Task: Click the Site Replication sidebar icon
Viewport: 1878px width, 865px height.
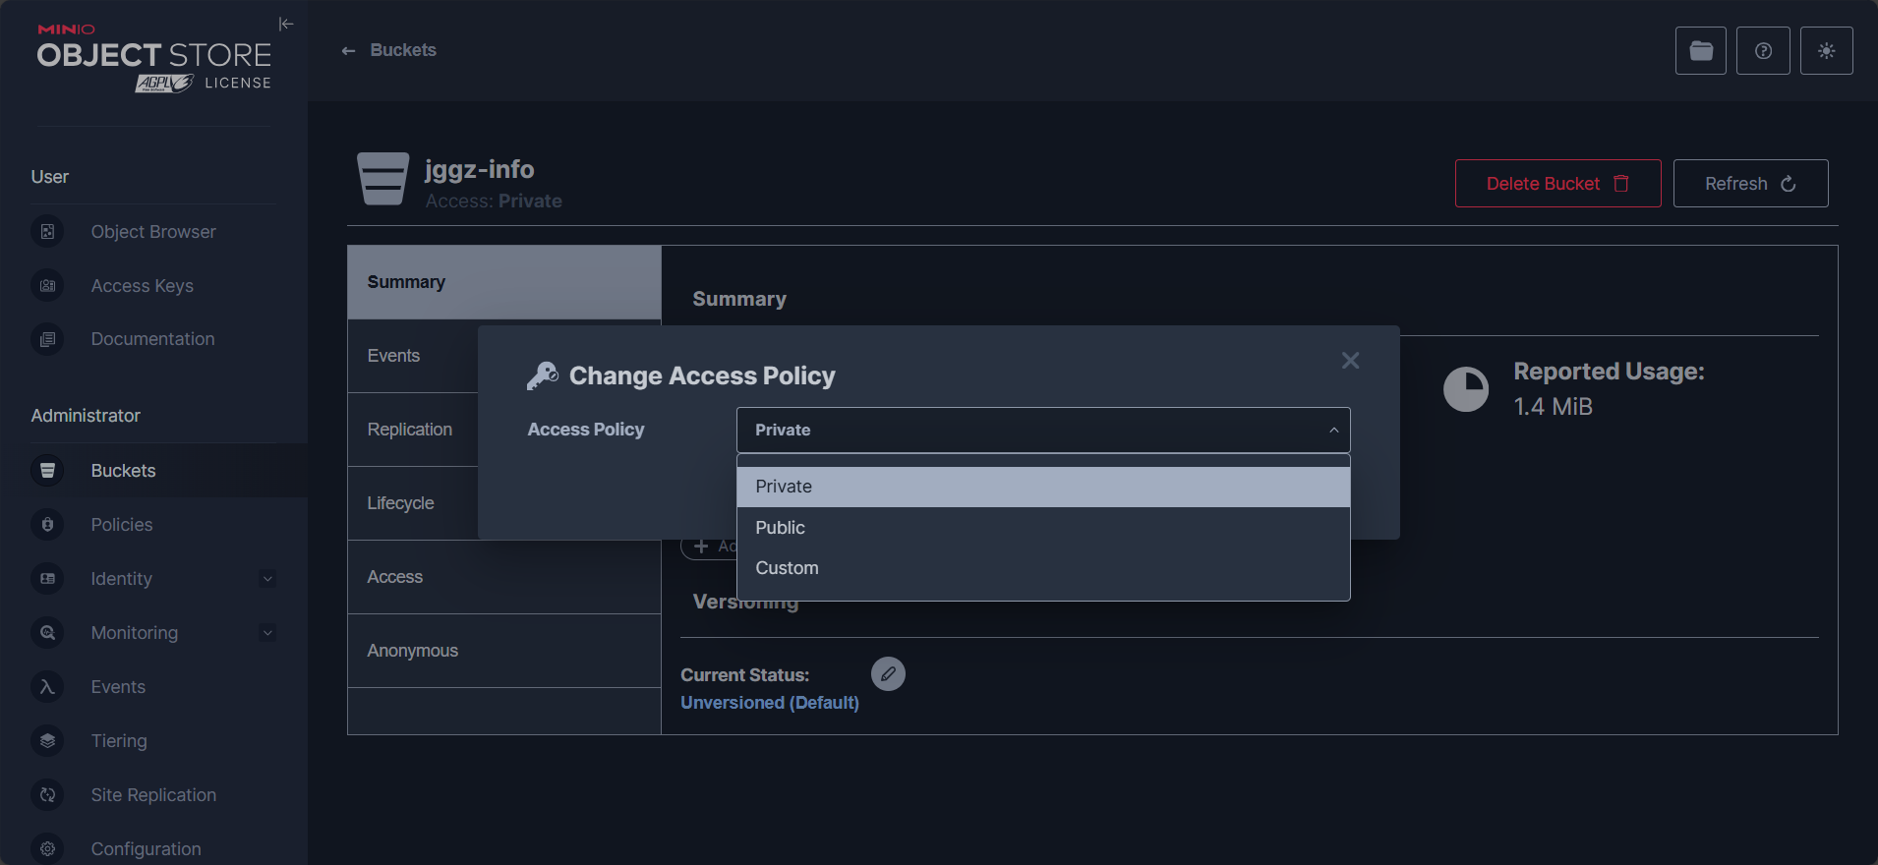Action: click(47, 795)
